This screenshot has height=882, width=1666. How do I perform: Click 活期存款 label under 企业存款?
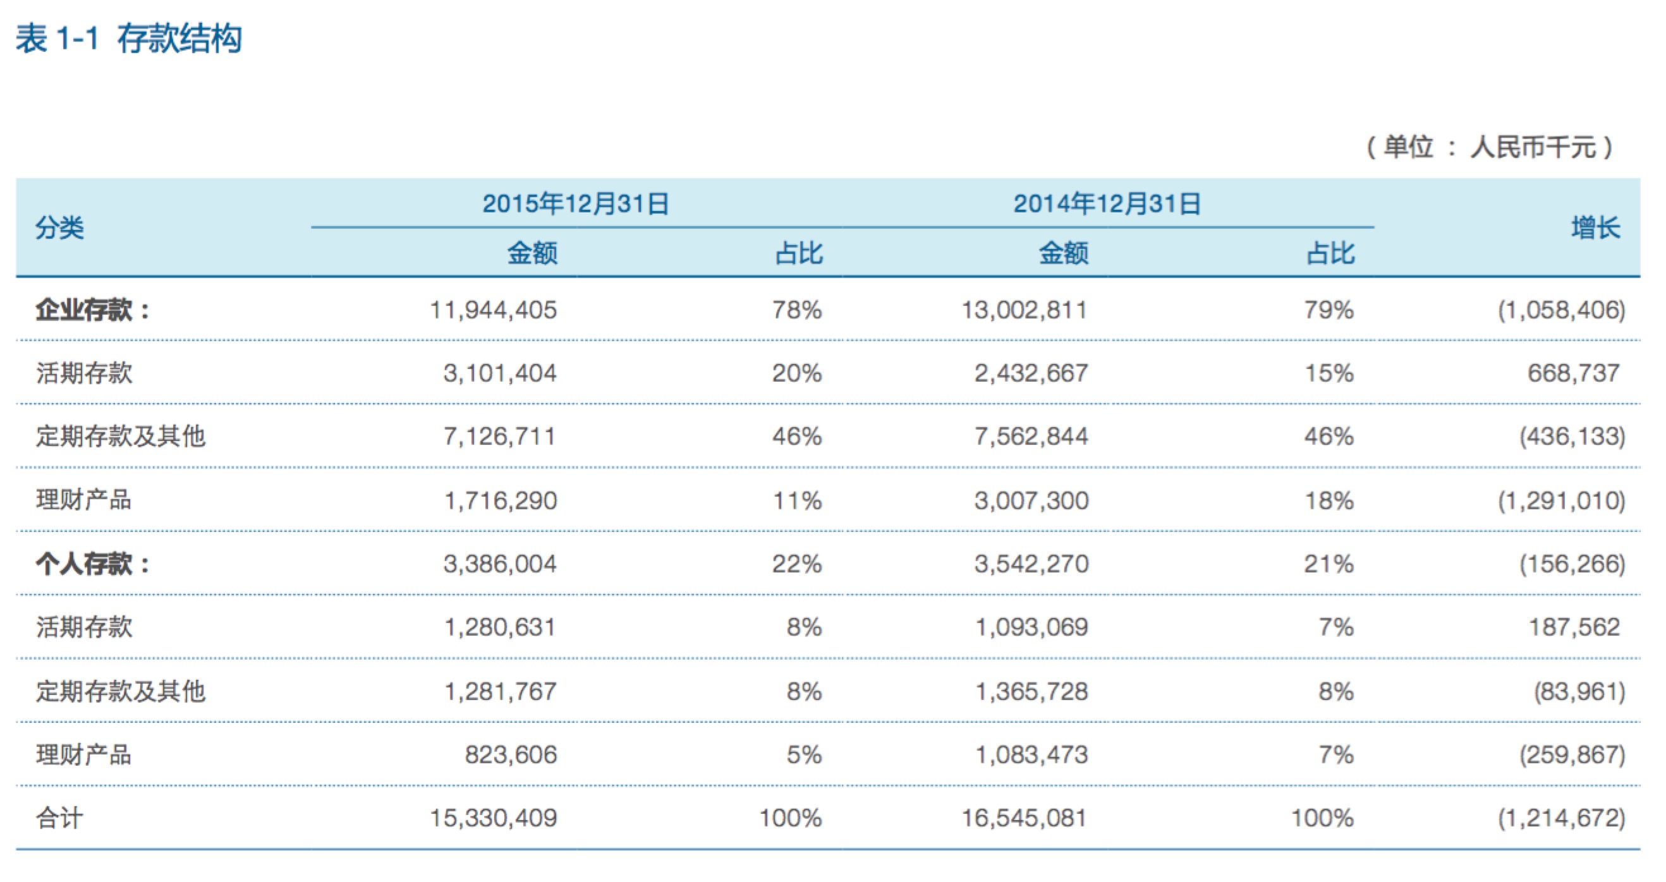(x=84, y=373)
